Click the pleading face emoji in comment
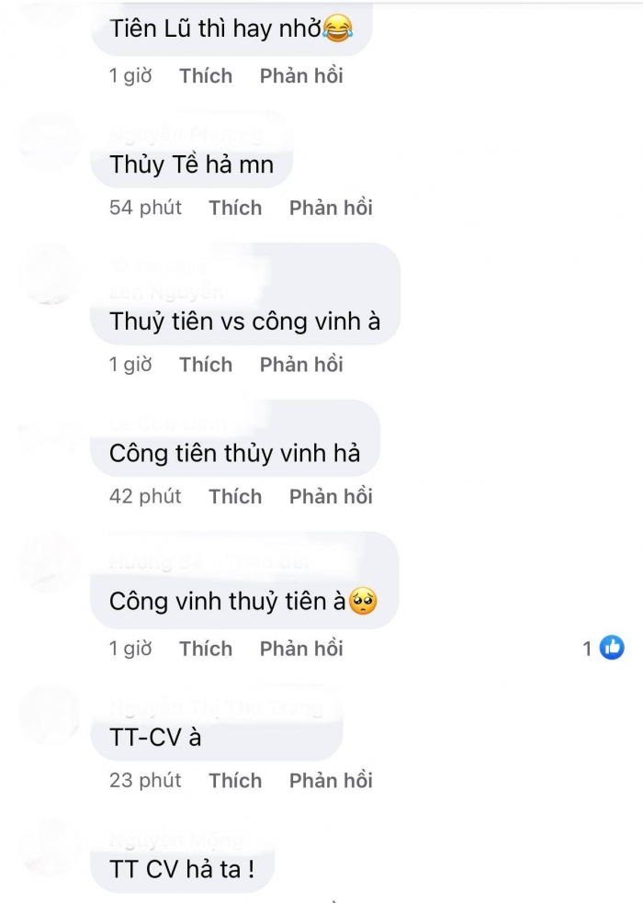 [363, 601]
